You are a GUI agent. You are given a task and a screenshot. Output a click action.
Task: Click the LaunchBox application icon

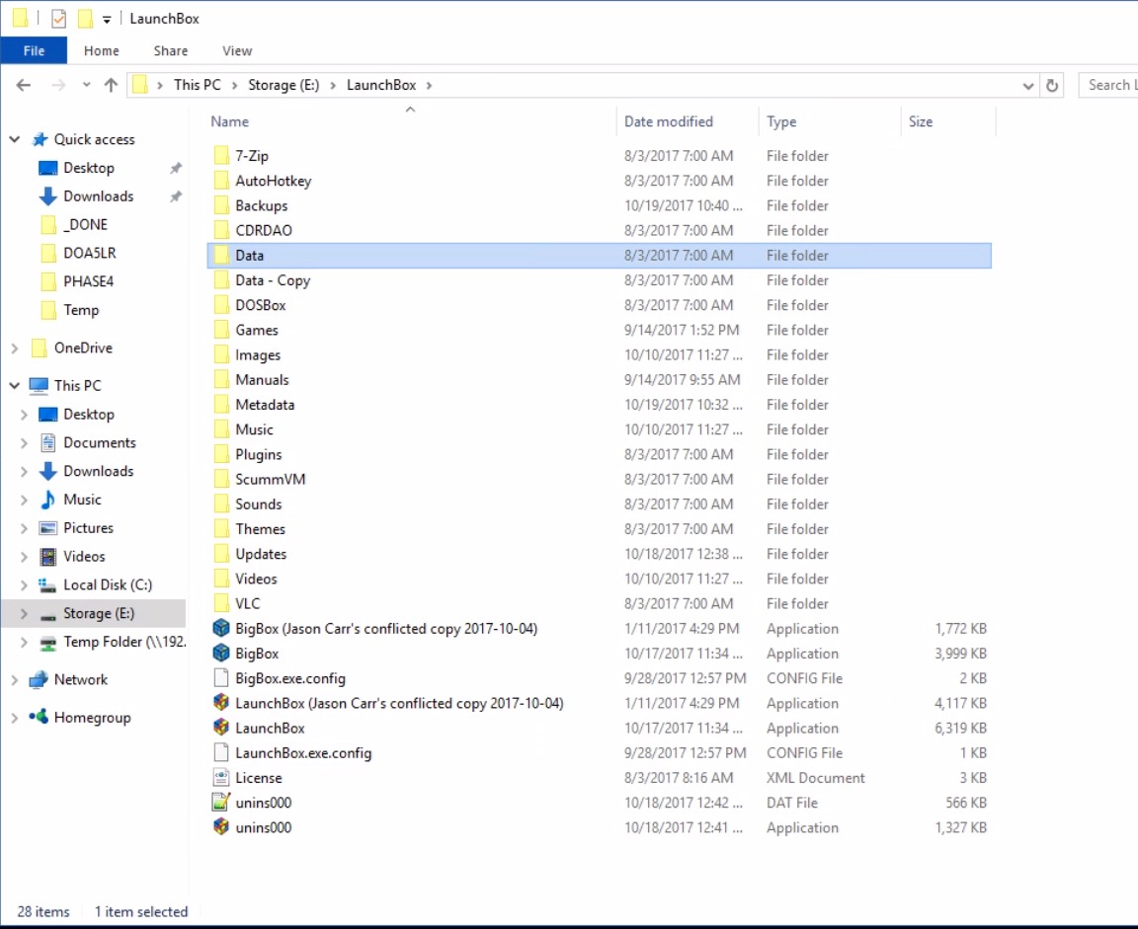(221, 728)
